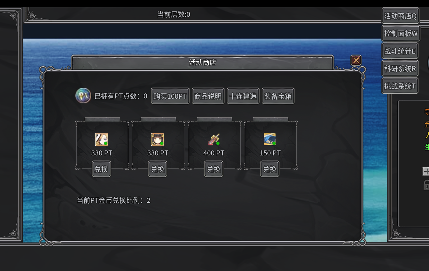This screenshot has height=271, width=429.
Task: Click the PT coin icon beside 已拥有PT点数
Action: click(x=83, y=96)
